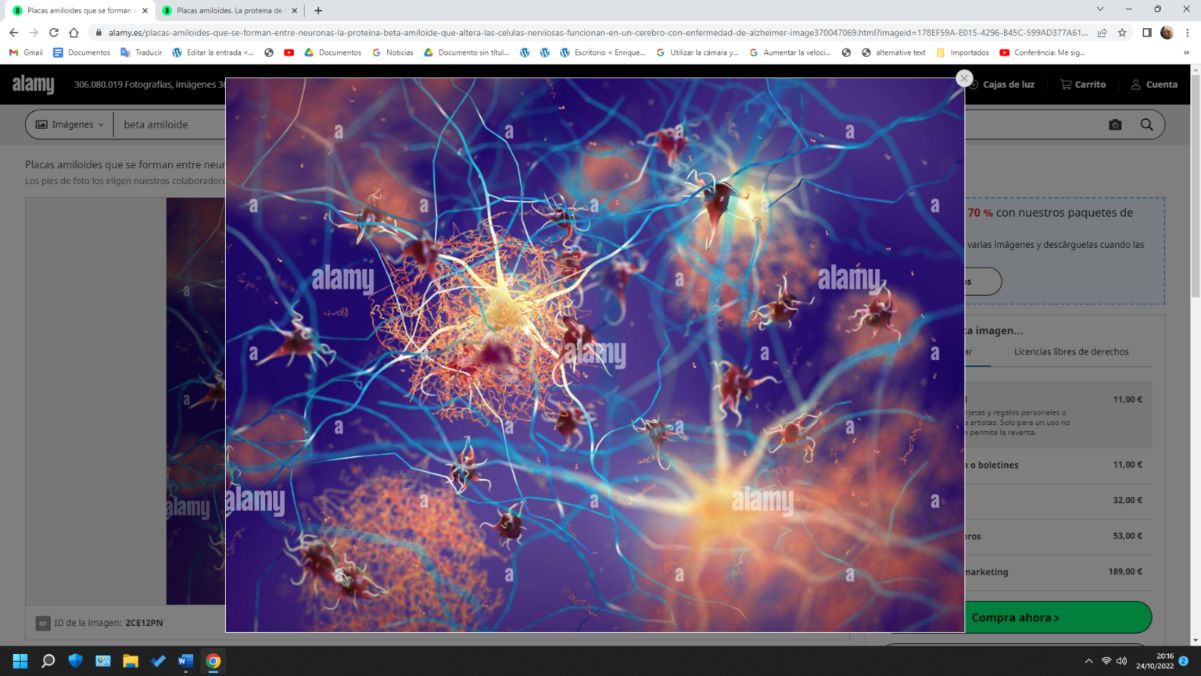The image size is (1201, 676).
Task: Select the 32,00 € license option
Action: point(1057,501)
